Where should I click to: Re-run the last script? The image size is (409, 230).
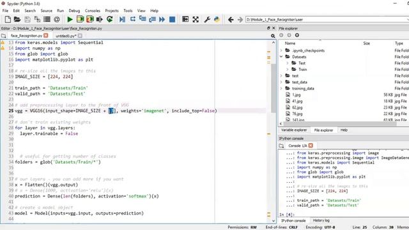109,19
